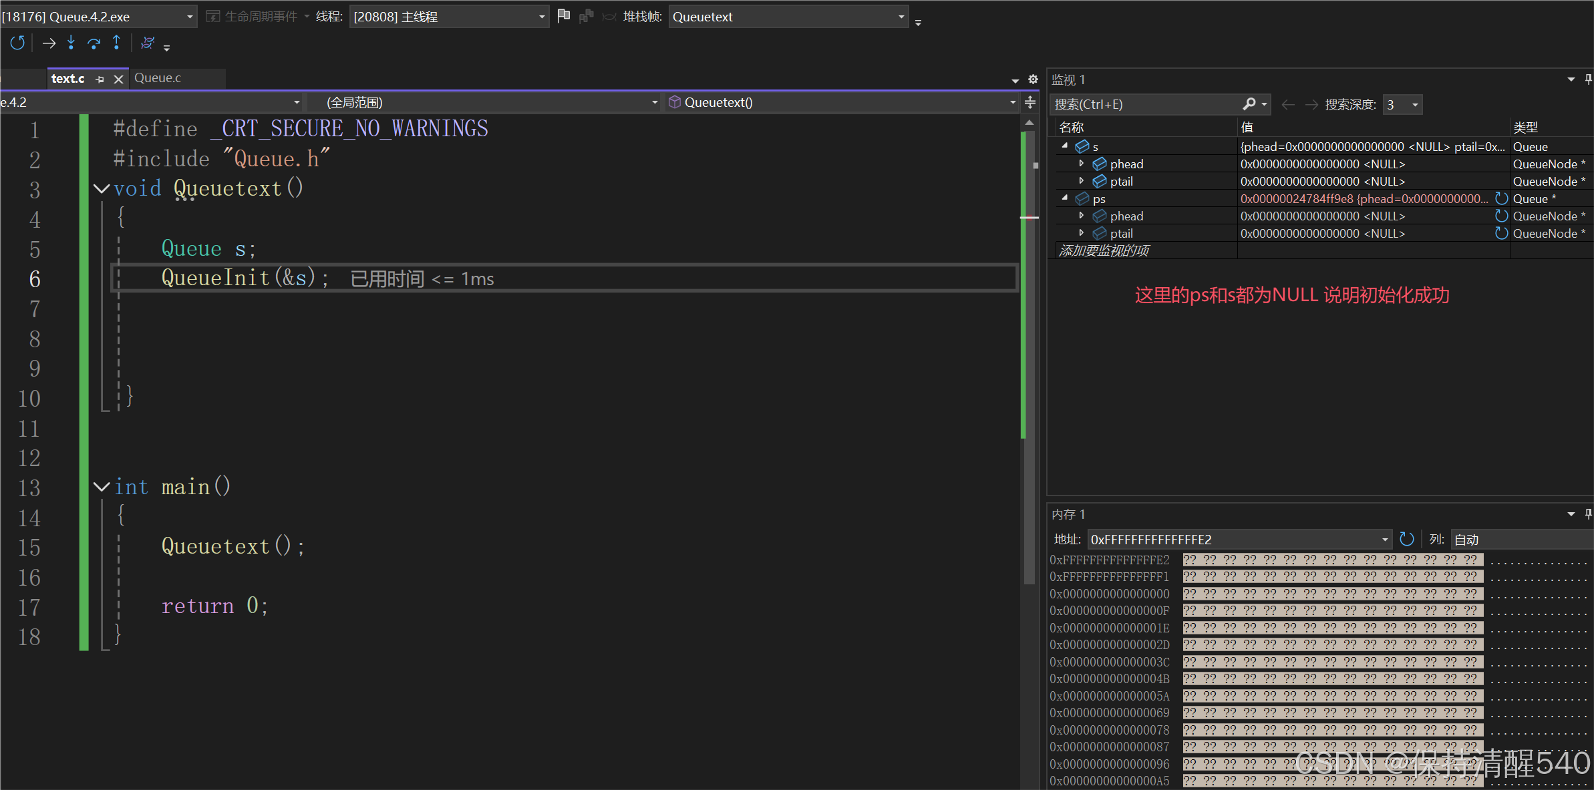Click the Step Over debug icon

tap(94, 43)
